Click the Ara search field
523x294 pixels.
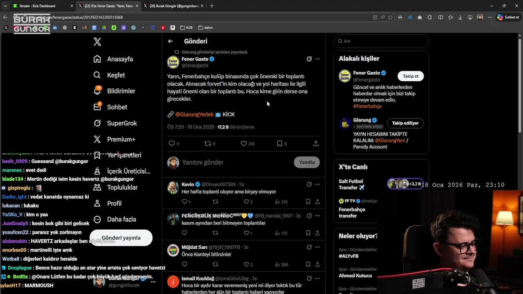pyautogui.click(x=381, y=41)
